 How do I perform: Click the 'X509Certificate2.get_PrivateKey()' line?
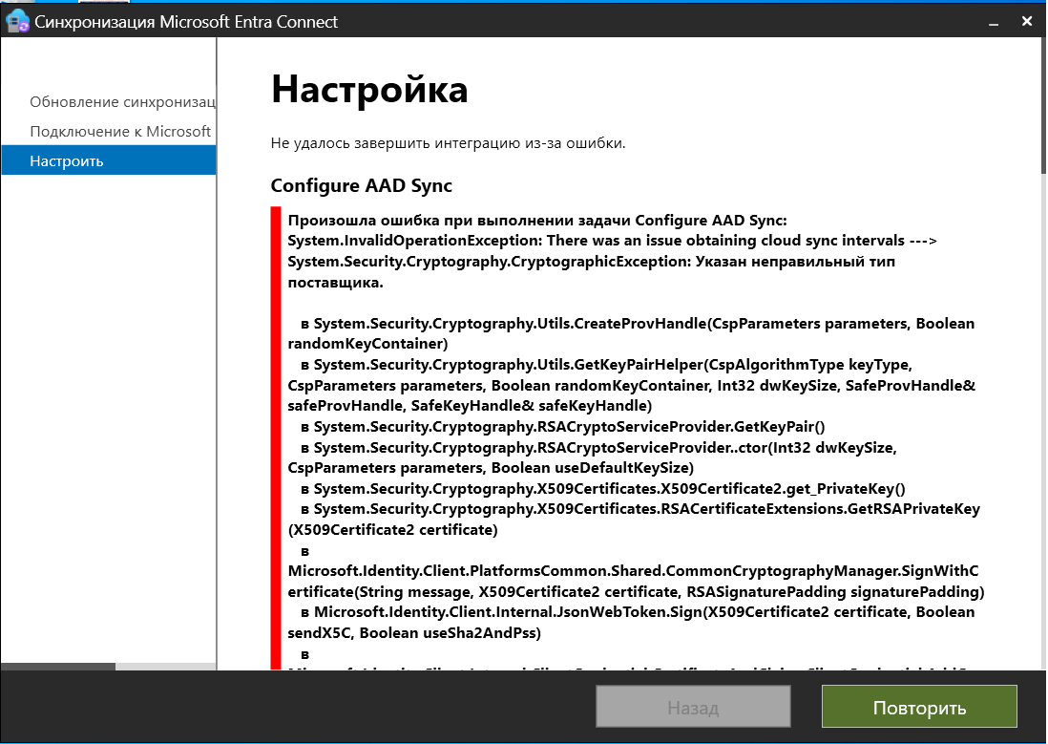[x=603, y=488]
